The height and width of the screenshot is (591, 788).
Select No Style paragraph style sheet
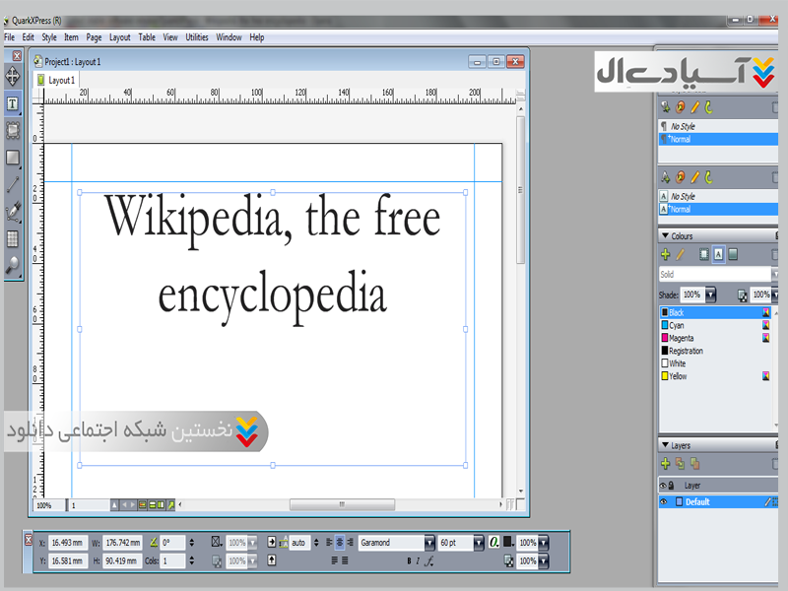click(682, 127)
